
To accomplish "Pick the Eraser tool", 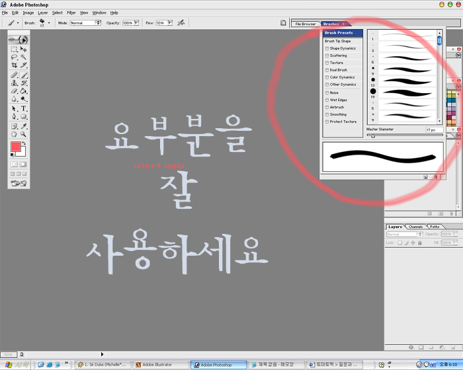I will (x=15, y=91).
